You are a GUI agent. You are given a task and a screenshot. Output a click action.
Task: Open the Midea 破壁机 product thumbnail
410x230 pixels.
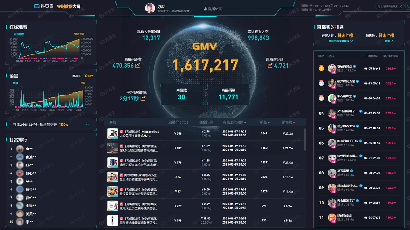click(112, 133)
